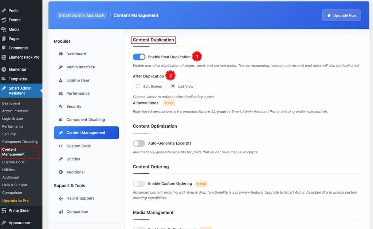This screenshot has width=373, height=229.
Task: Open Dashboard in the WordPress submenu
Action: click(x=11, y=103)
